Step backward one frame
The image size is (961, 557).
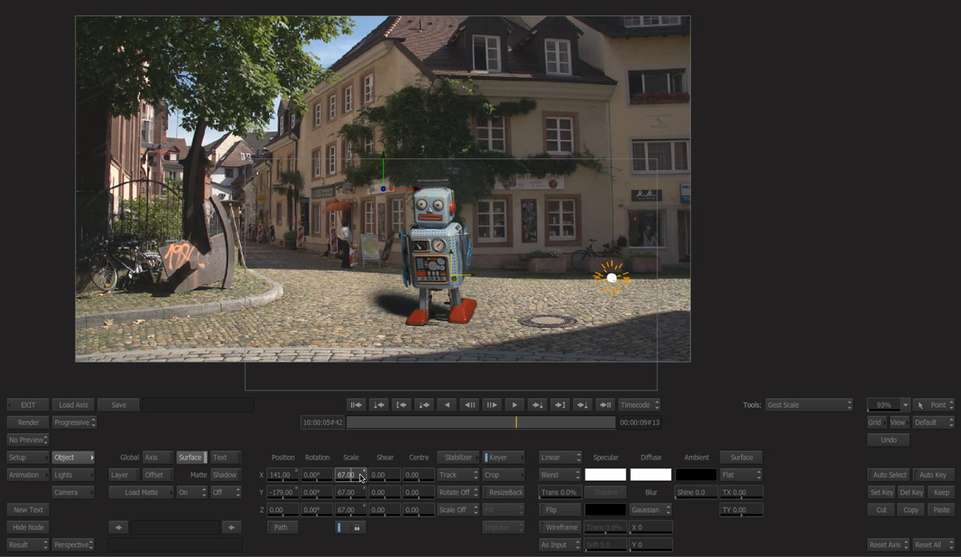click(x=470, y=405)
